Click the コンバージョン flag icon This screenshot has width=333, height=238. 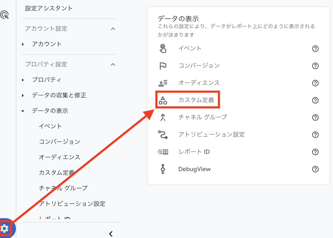click(163, 66)
